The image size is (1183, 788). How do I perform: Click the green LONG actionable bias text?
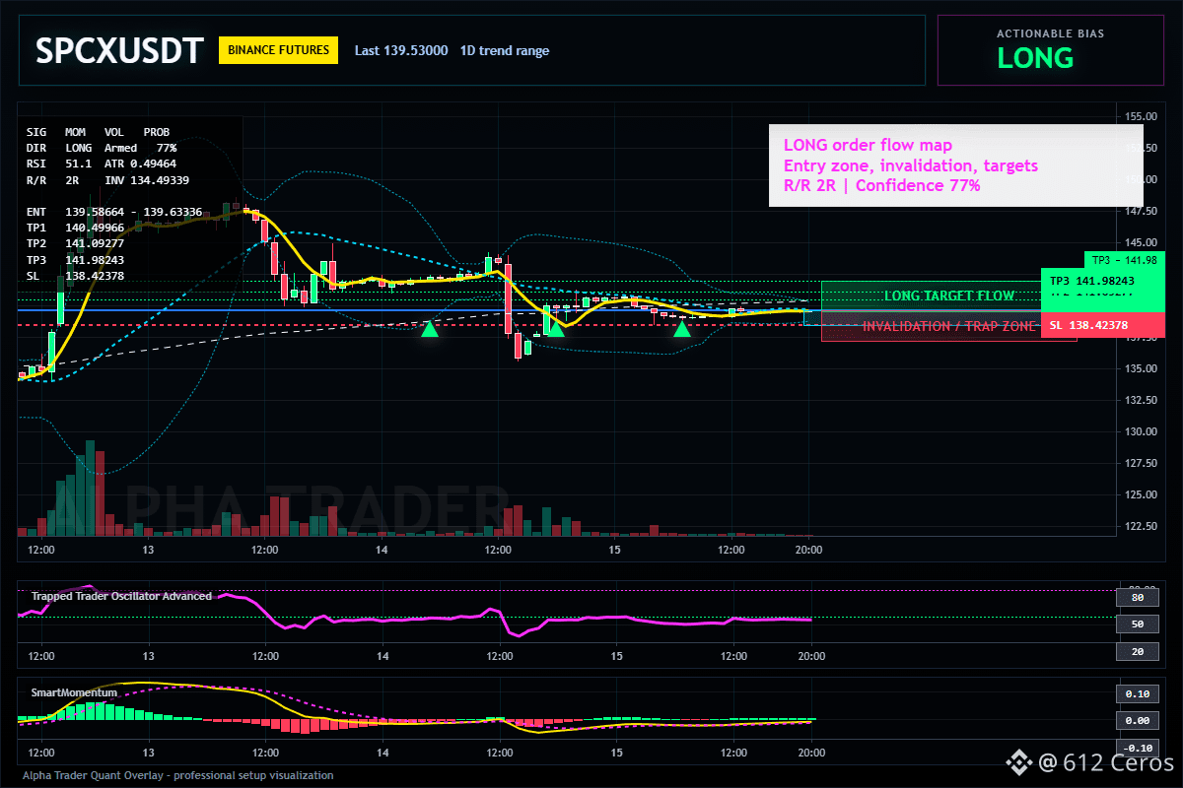pyautogui.click(x=1035, y=58)
